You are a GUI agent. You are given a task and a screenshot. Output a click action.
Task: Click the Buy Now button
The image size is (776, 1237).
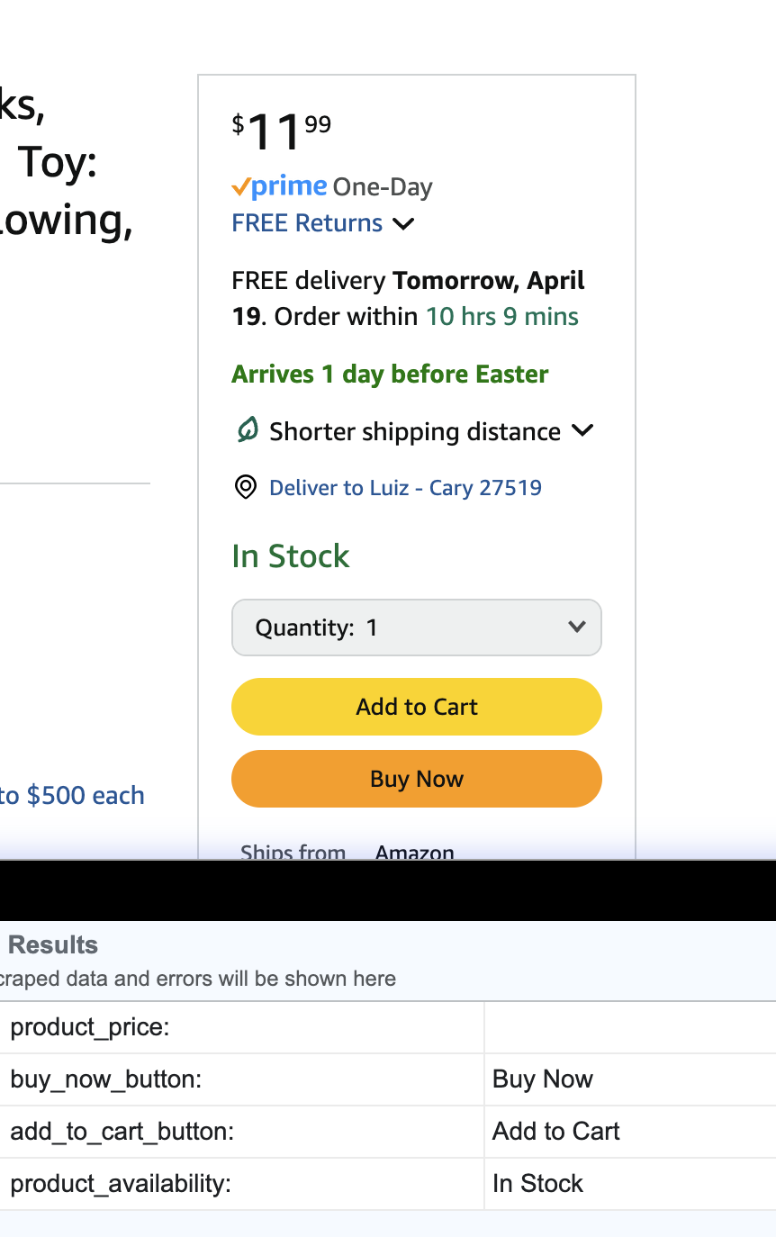pyautogui.click(x=417, y=779)
